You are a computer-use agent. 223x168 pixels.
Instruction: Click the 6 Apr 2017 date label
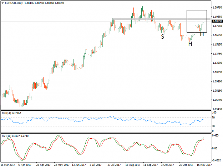(25, 165)
